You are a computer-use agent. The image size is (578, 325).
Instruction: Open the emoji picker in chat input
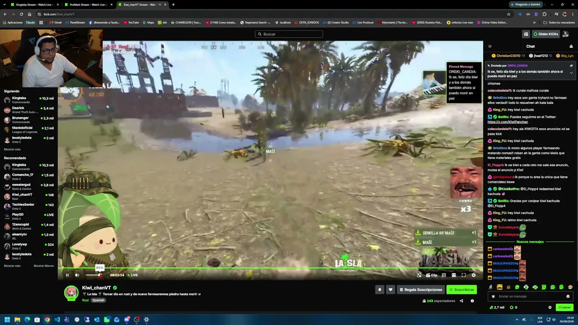[x=568, y=297]
